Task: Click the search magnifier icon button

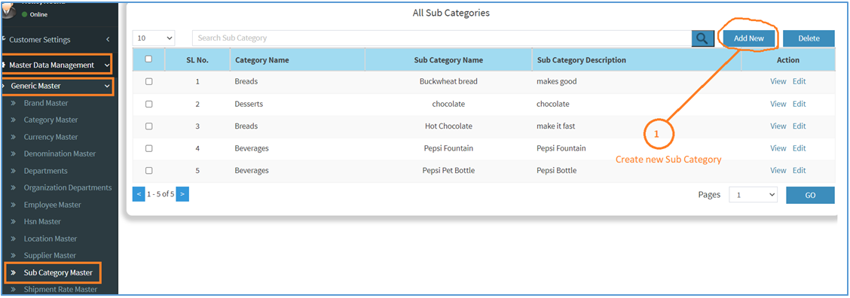Action: (702, 38)
